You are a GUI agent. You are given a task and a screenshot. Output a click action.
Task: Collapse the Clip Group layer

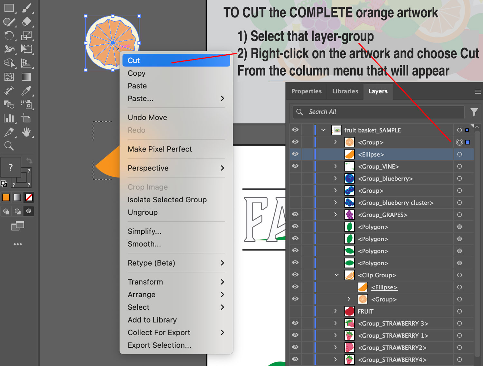point(336,275)
